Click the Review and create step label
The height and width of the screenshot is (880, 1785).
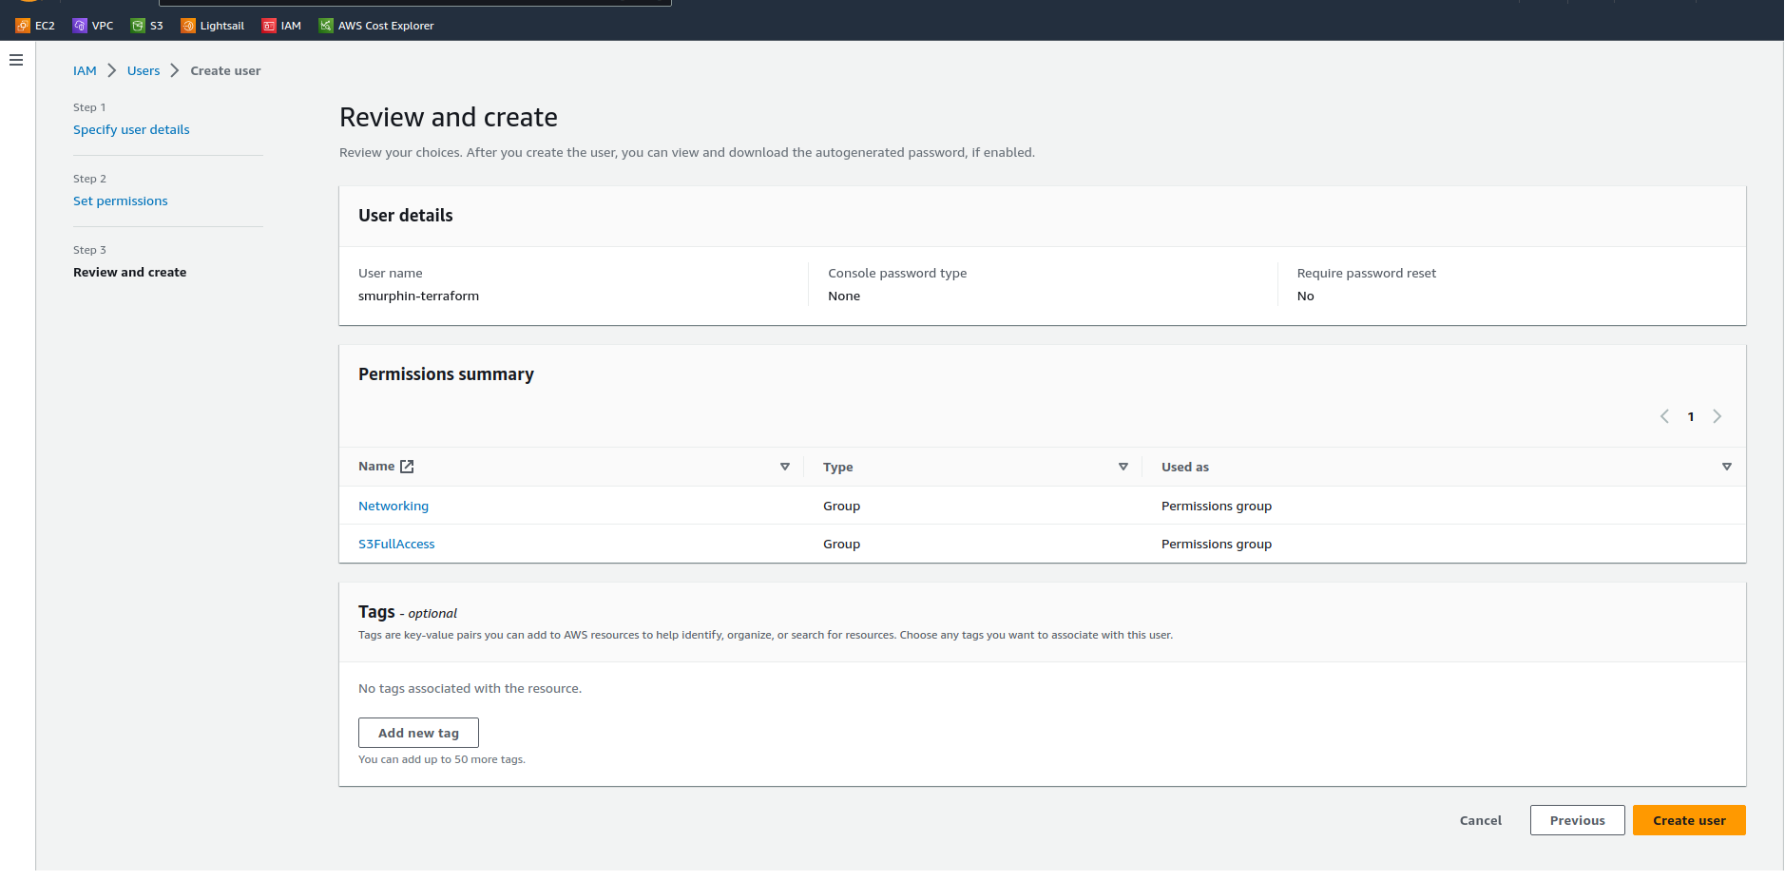coord(130,272)
